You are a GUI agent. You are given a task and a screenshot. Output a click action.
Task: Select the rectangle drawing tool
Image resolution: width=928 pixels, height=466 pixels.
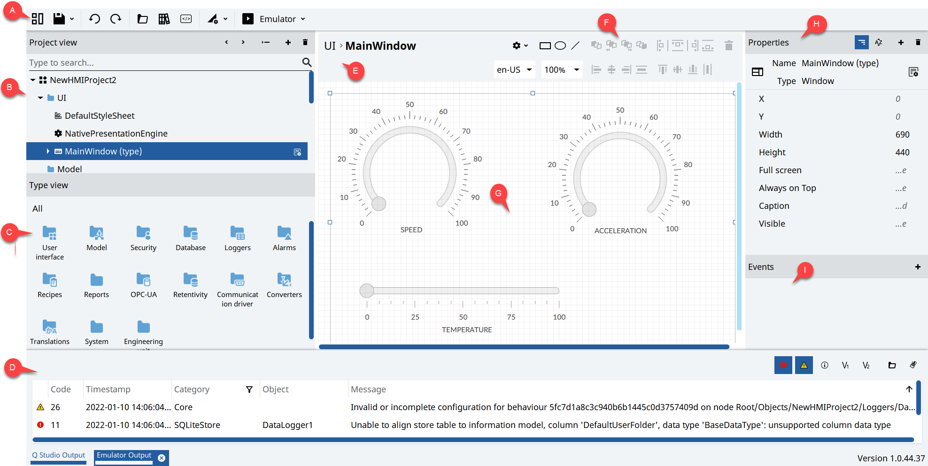(x=545, y=46)
